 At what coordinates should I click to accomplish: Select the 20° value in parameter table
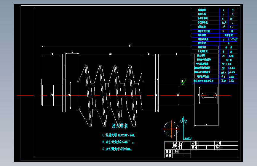(232, 19)
